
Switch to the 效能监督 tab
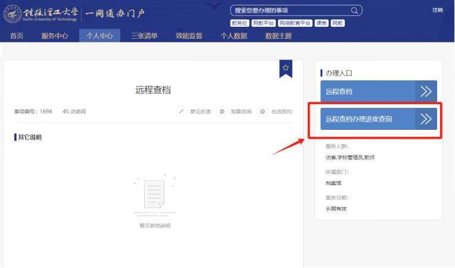pos(189,36)
